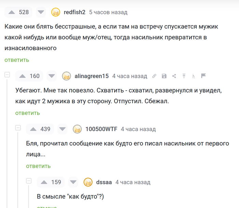Upvote 100500WTF's comment with 439 rating
Viewport: 239px width, 208px height.
tap(33, 129)
